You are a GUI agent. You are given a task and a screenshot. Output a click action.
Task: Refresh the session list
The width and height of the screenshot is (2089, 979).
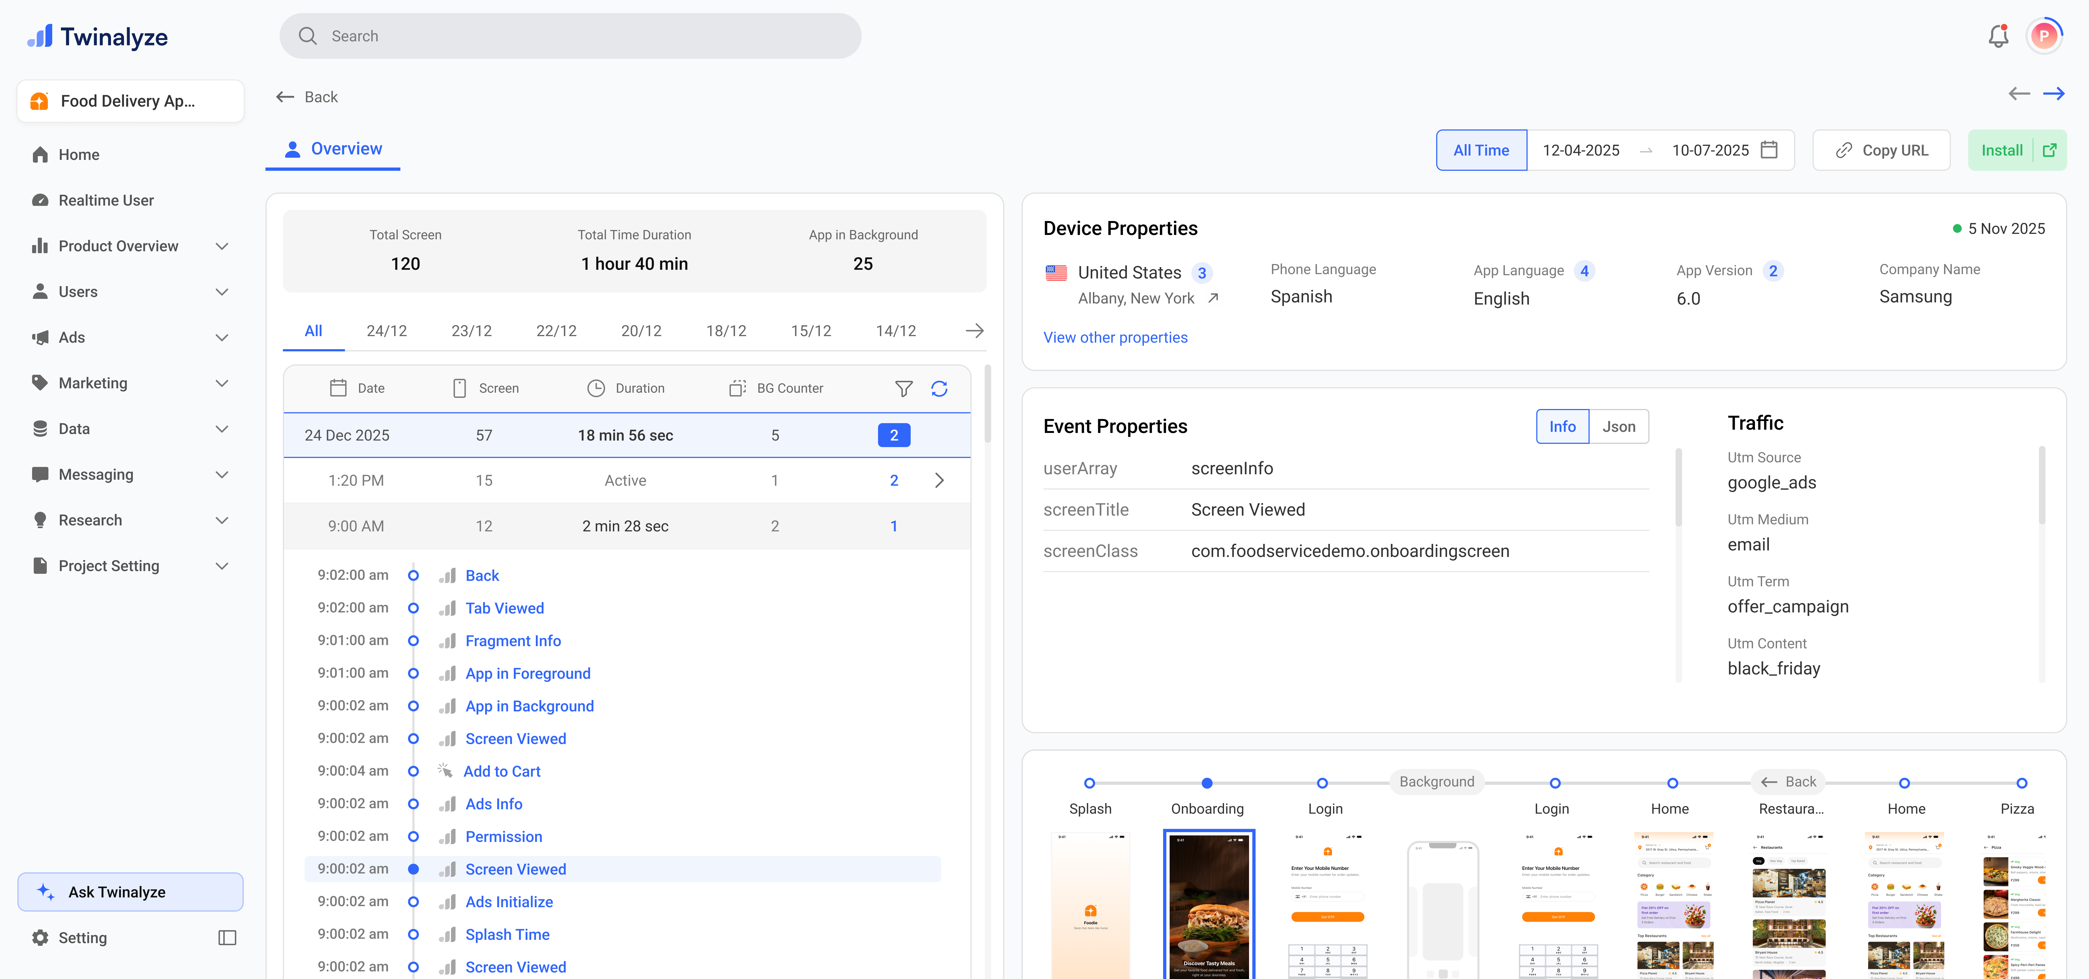tap(939, 389)
